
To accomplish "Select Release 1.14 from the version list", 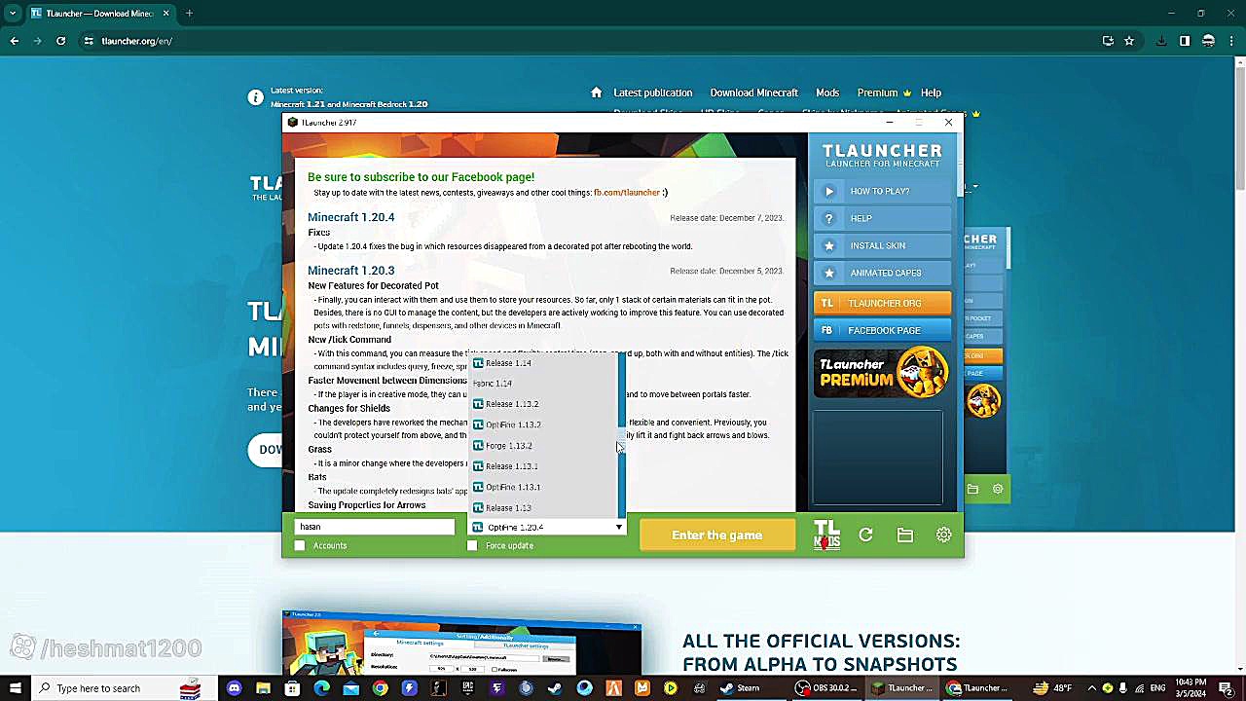I will (543, 363).
